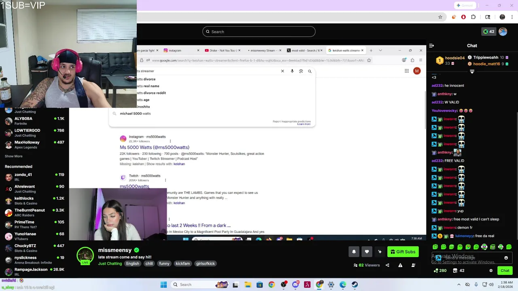Clear the Google search box with X
This screenshot has height=291, width=518.
click(282, 71)
